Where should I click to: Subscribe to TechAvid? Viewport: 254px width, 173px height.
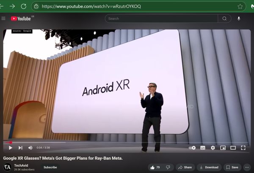tap(50, 167)
